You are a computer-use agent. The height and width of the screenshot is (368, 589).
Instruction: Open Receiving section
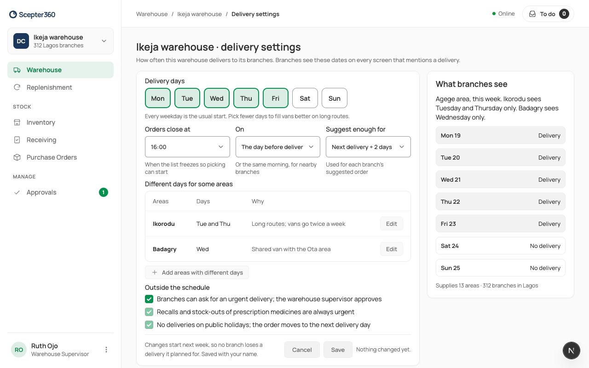[60, 140]
